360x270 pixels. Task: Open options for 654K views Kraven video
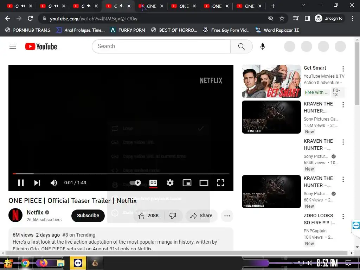point(343,142)
